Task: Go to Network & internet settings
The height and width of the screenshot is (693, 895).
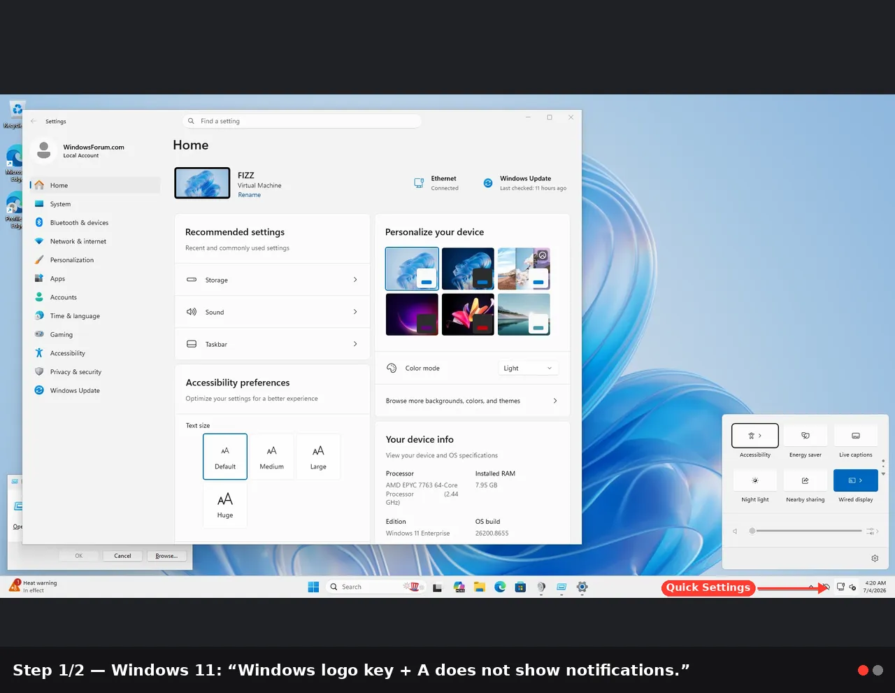Action: point(95,241)
